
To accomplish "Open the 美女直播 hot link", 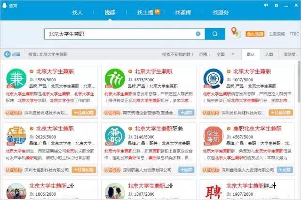I will pyautogui.click(x=254, y=34).
